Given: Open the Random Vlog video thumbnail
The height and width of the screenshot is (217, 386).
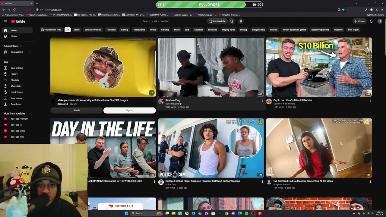Looking at the screenshot, I should [x=211, y=67].
